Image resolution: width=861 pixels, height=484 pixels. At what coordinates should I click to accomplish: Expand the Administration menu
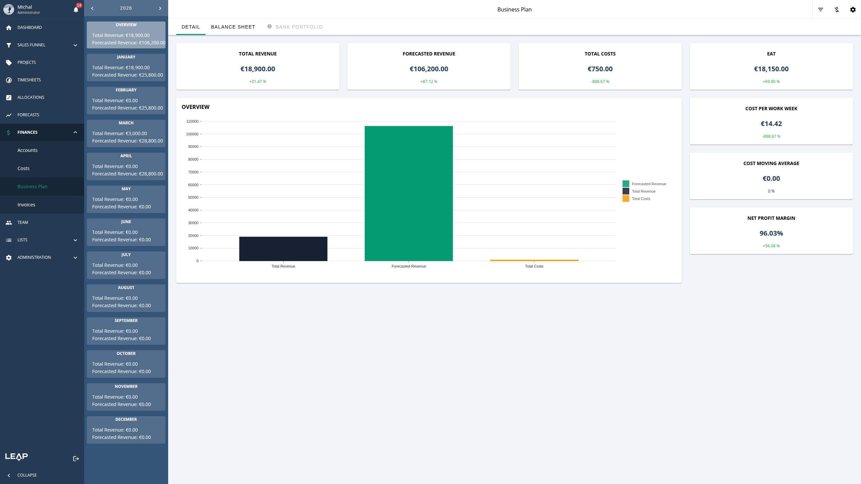coord(75,257)
